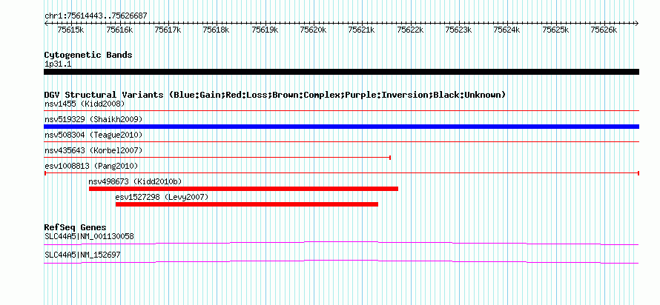Screen dimensions: 660x305
Task: Click the 75620k ruler tick label
Action: (313, 30)
